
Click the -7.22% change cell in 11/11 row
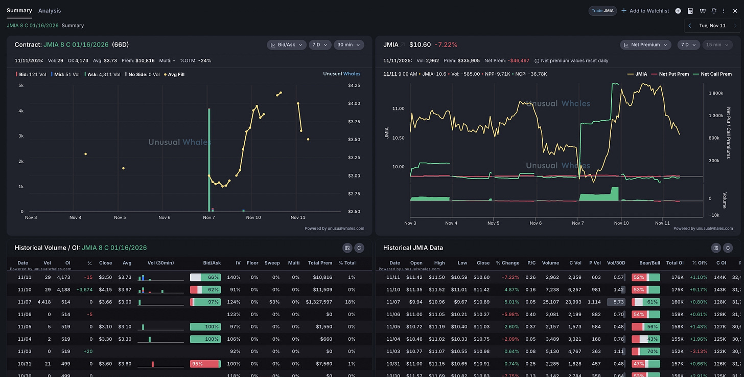tap(510, 277)
